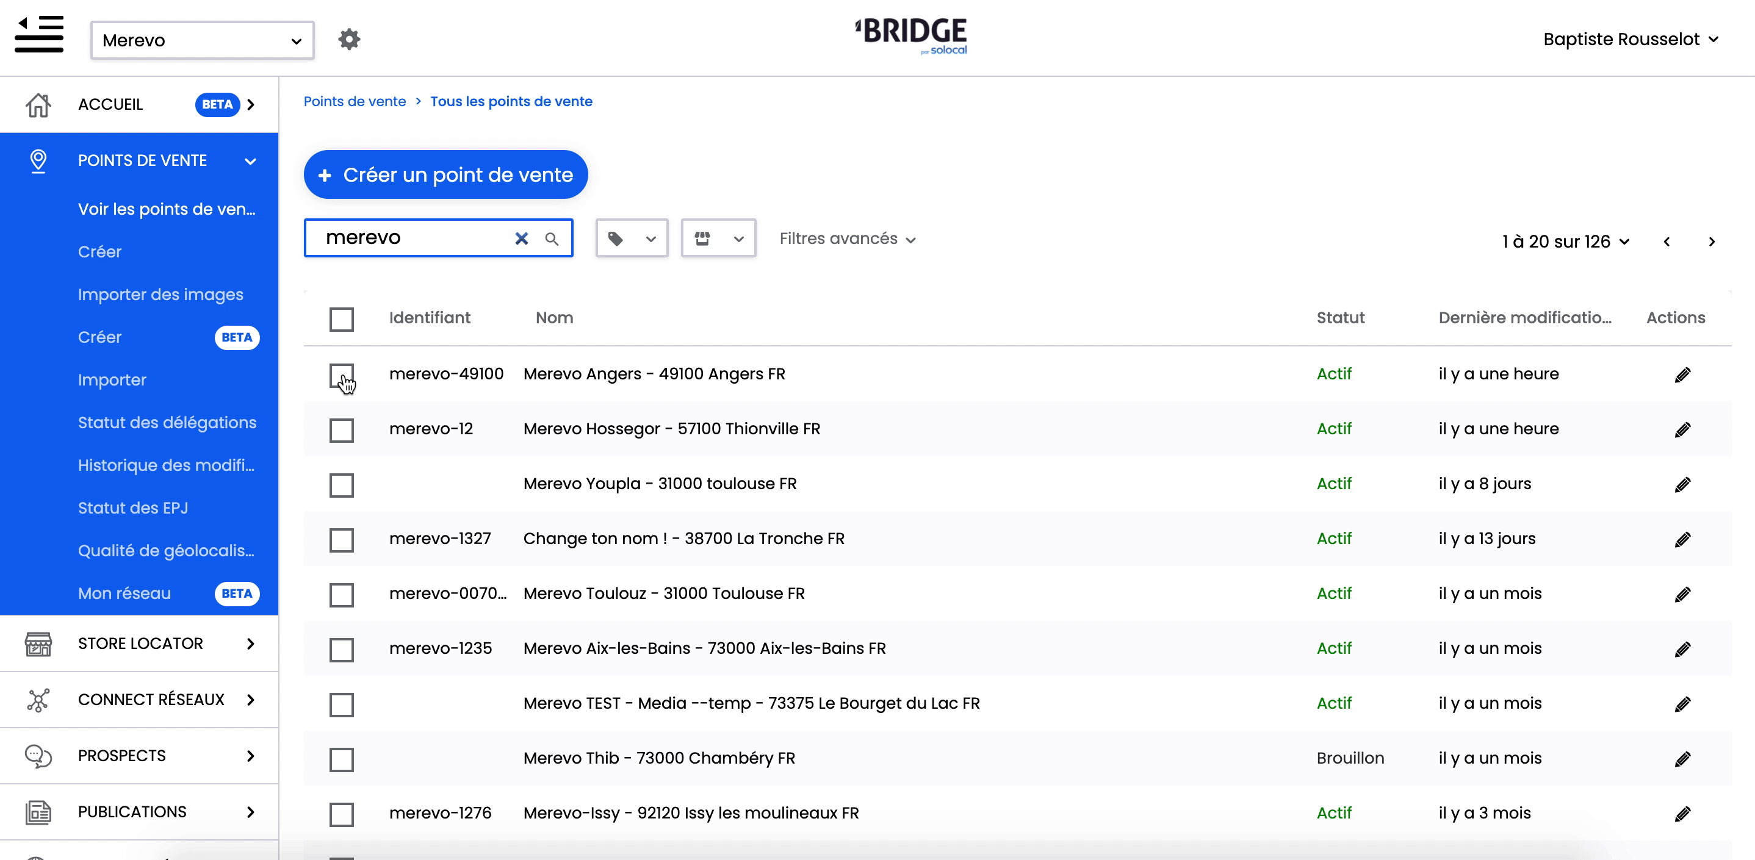Expand Filtres avancés options

click(847, 239)
